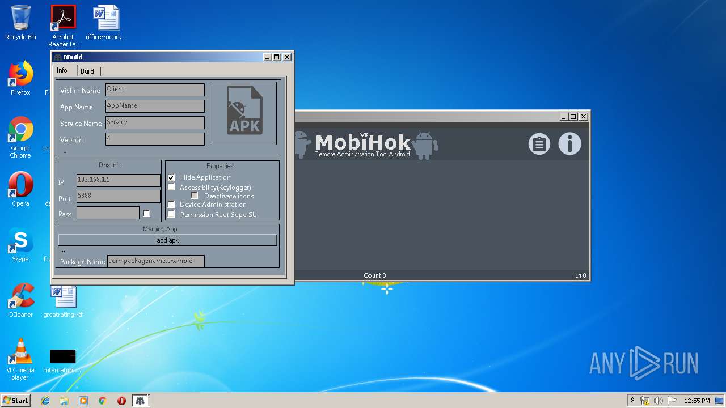Click the add apk button

[167, 240]
